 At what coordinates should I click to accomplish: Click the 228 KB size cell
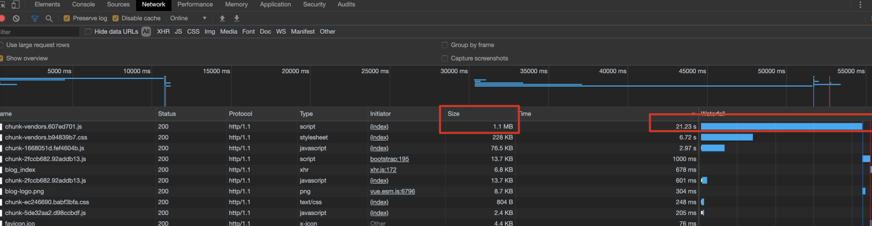click(502, 137)
